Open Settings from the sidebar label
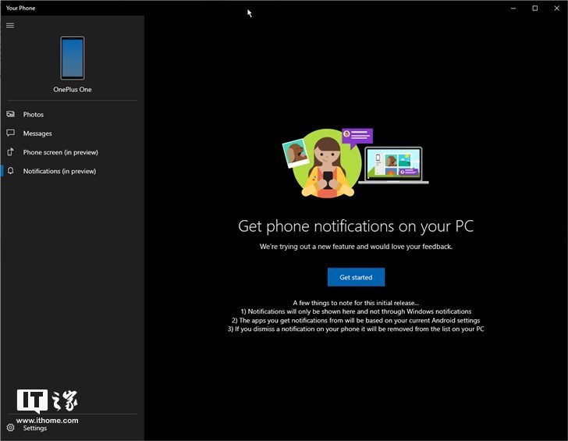The height and width of the screenshot is (441, 568). (35, 428)
